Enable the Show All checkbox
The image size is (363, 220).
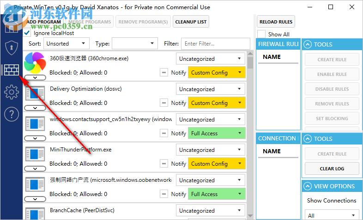[x=261, y=34]
